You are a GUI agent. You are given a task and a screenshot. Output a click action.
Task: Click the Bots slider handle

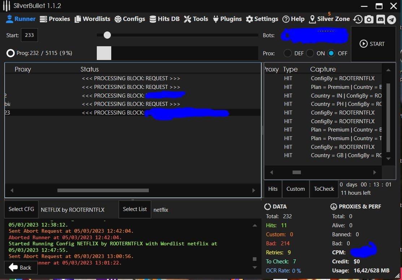pos(107,35)
